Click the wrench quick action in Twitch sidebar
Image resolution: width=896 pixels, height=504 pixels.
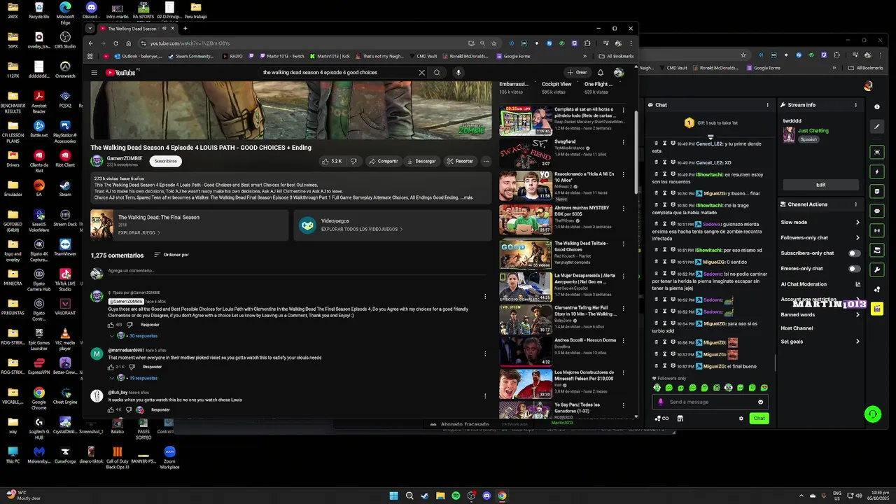[877, 269]
